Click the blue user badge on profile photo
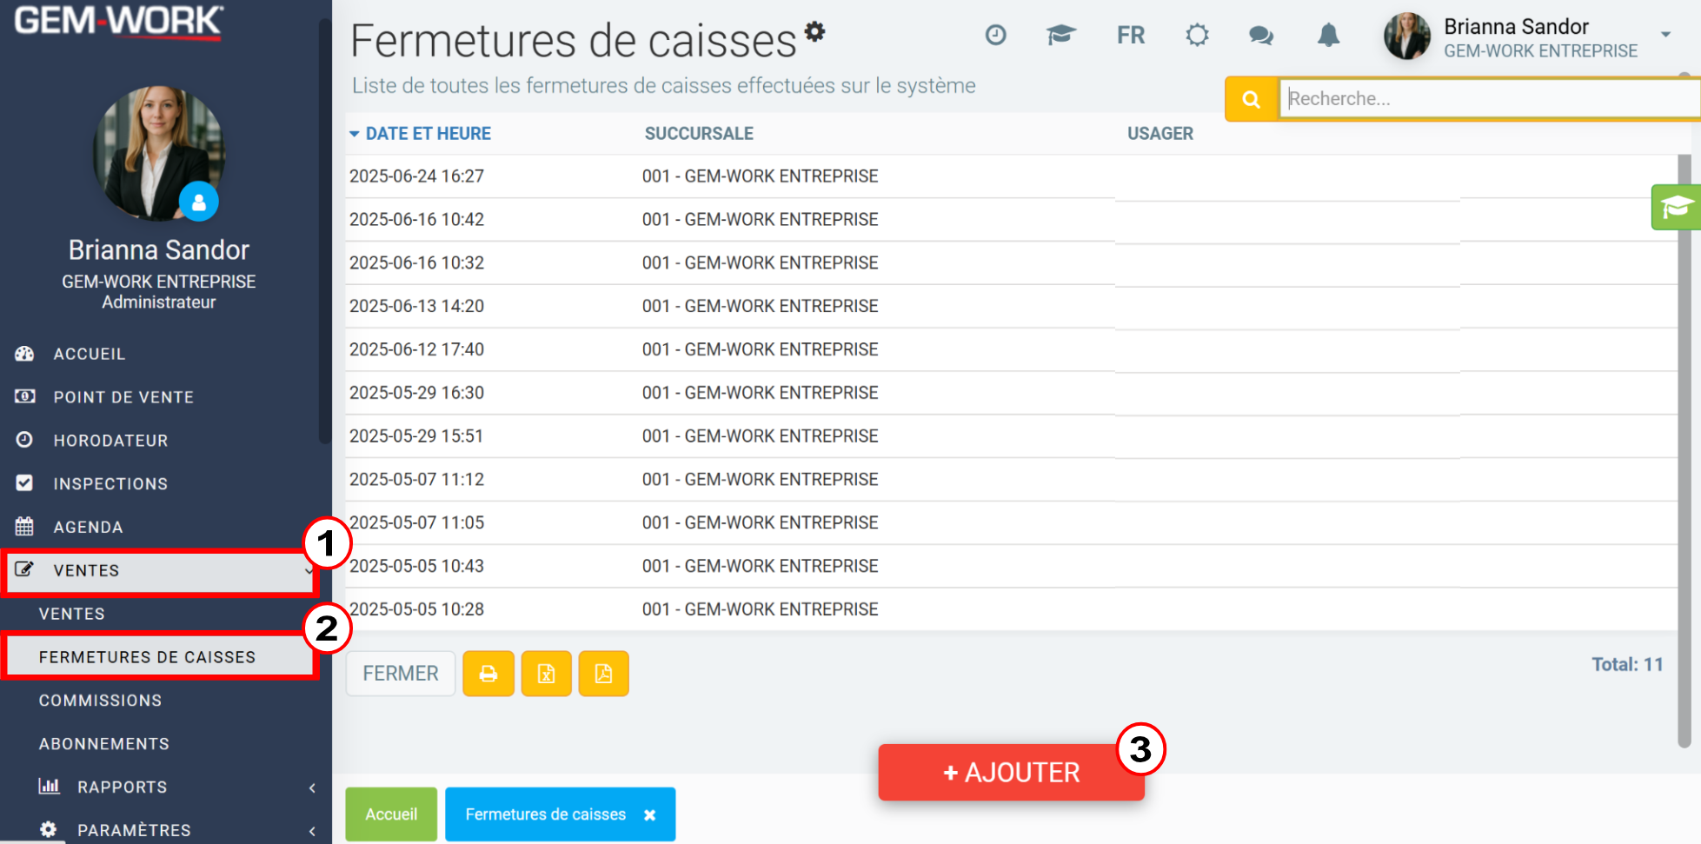The image size is (1701, 844). (199, 202)
